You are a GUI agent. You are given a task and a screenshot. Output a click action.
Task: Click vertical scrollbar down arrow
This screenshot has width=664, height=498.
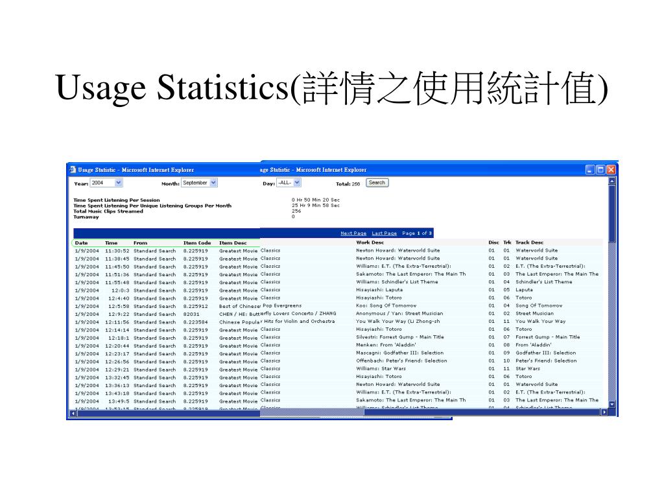click(611, 405)
